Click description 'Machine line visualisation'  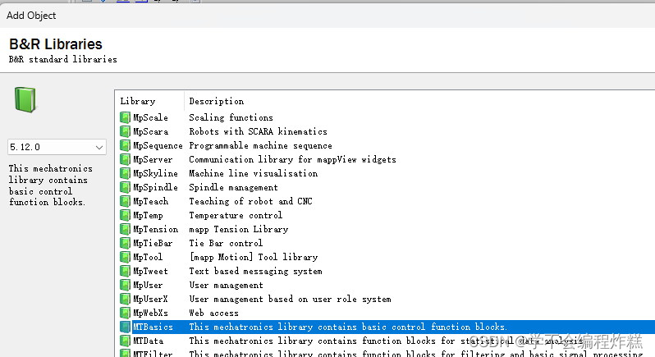(253, 173)
